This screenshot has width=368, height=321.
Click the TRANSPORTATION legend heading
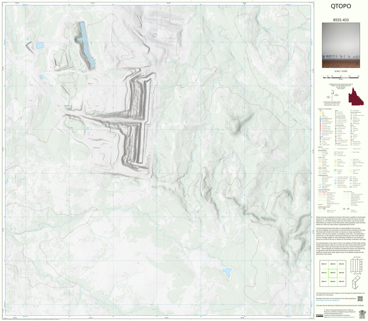pyautogui.click(x=323, y=190)
